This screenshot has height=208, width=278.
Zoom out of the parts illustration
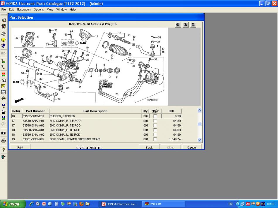tap(193, 25)
